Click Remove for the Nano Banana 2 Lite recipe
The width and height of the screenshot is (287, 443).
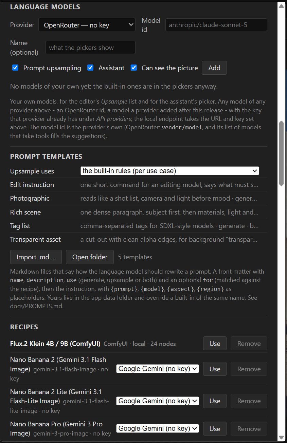click(x=249, y=401)
